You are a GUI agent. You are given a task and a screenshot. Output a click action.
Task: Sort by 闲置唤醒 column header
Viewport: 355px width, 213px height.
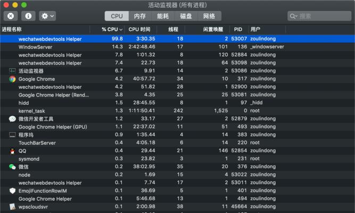click(x=213, y=29)
